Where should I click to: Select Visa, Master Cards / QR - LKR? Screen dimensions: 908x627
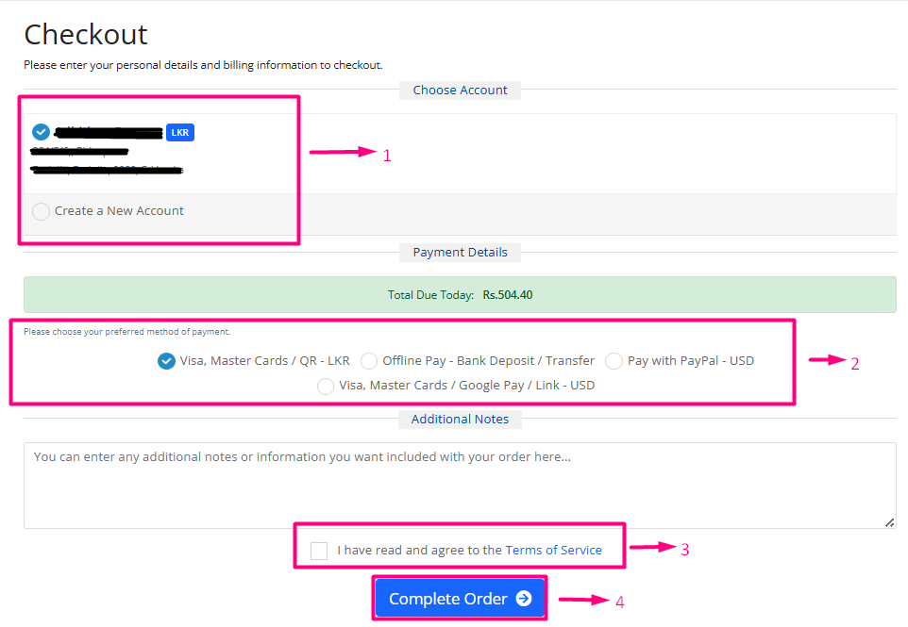(x=167, y=361)
